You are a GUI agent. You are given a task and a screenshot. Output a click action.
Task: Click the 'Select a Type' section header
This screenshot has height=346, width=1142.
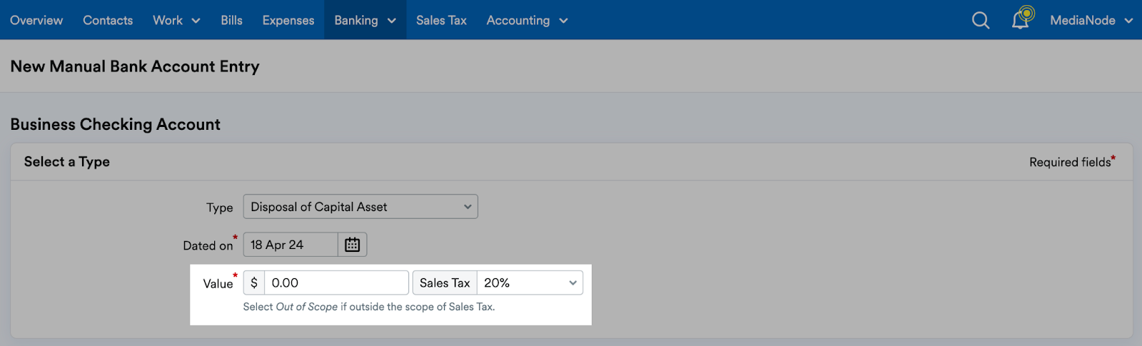[67, 161]
